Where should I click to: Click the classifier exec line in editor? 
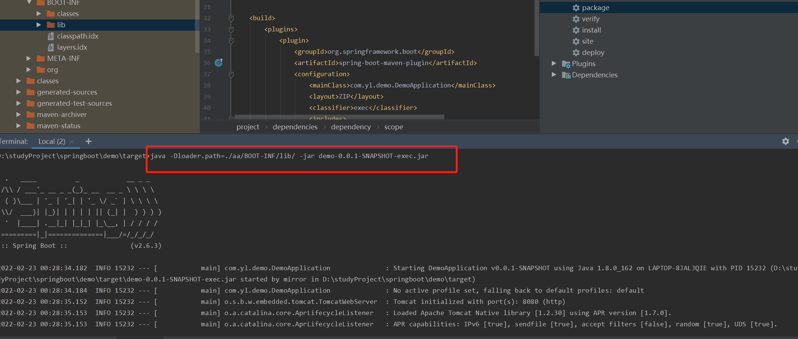(x=363, y=108)
